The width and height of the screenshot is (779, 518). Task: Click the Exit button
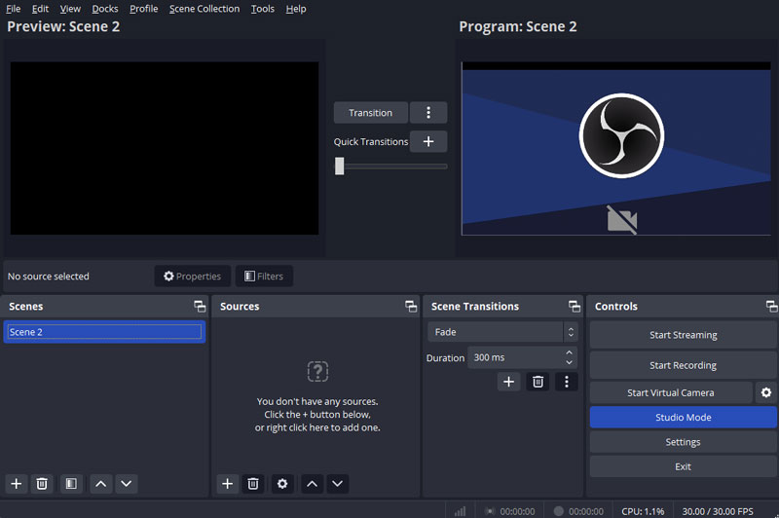[x=684, y=466]
